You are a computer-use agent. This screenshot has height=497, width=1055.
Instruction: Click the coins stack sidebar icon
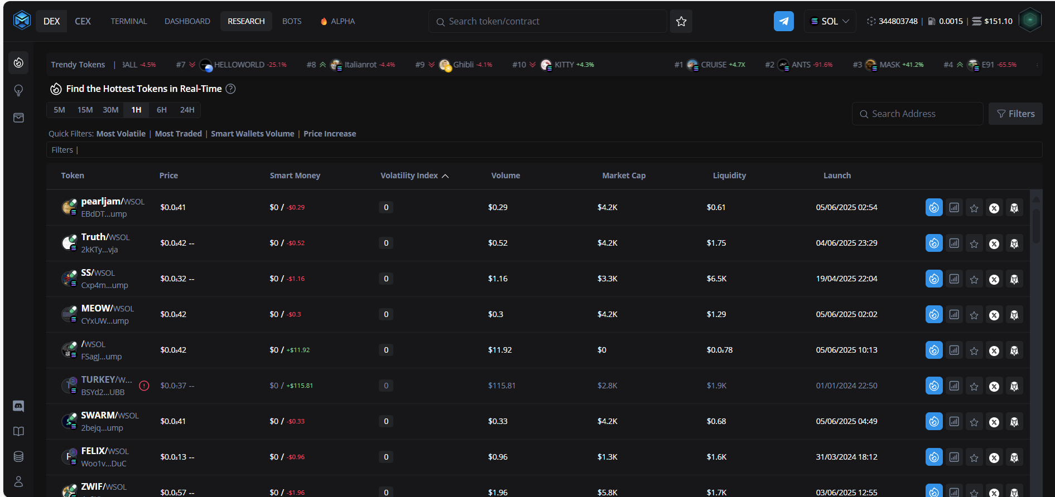pos(18,456)
